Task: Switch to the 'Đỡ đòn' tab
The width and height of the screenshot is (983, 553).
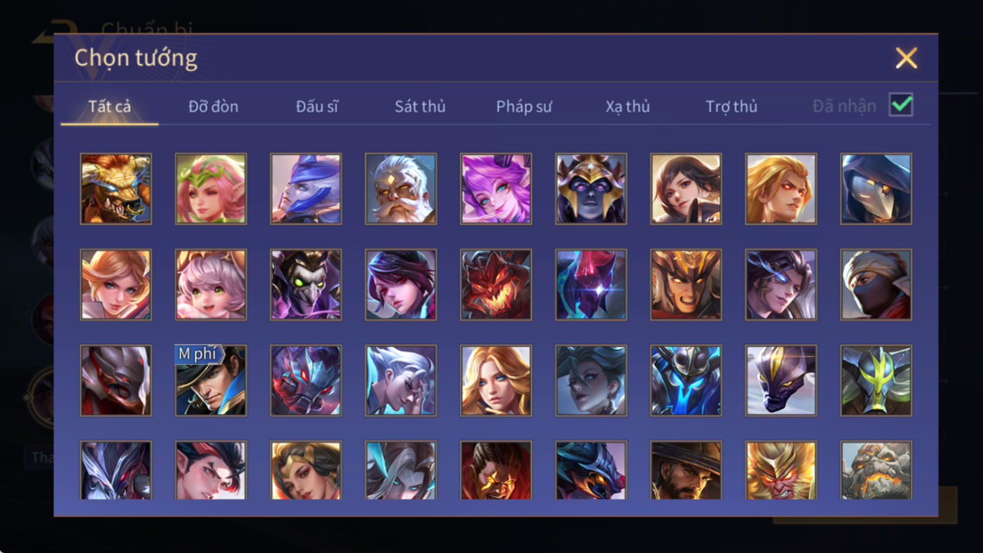Action: [x=213, y=107]
